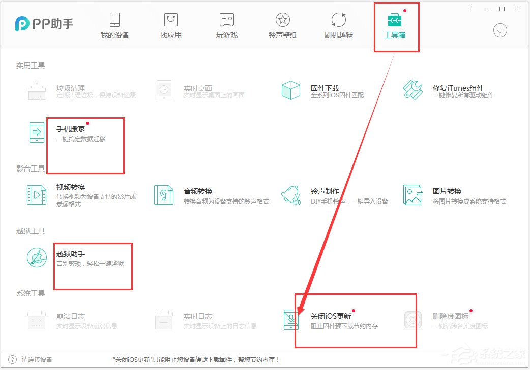Image resolution: width=530 pixels, height=370 pixels.
Task: Click the PP助手 logo
Action: [44, 24]
